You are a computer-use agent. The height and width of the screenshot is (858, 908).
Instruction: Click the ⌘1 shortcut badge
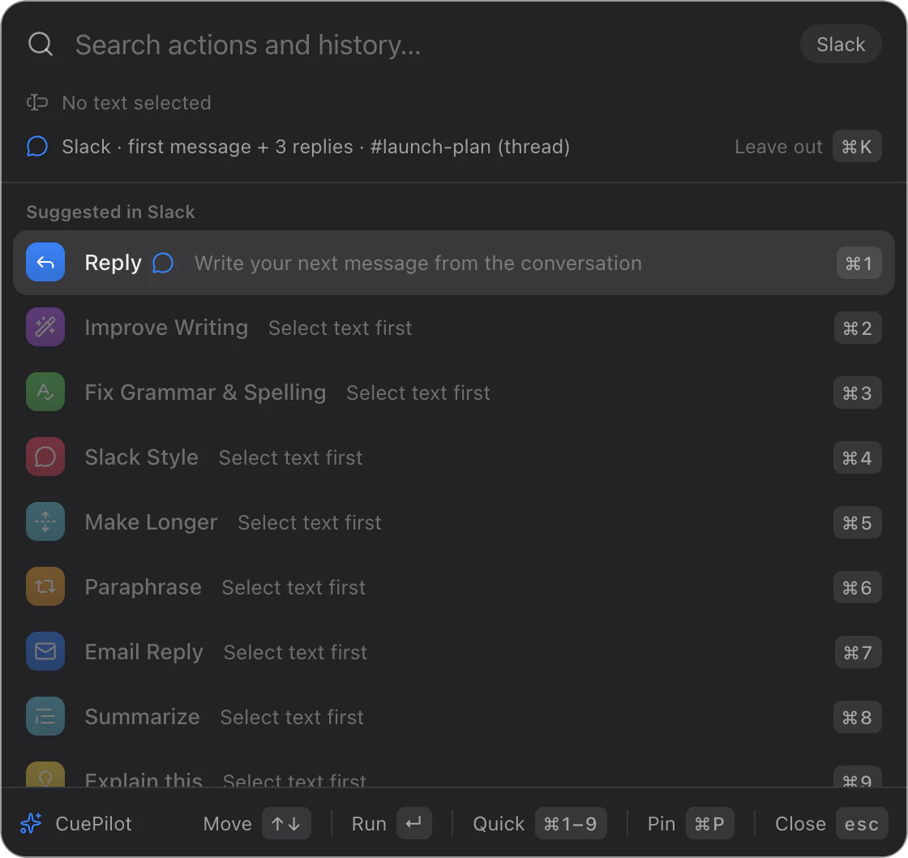pos(859,263)
